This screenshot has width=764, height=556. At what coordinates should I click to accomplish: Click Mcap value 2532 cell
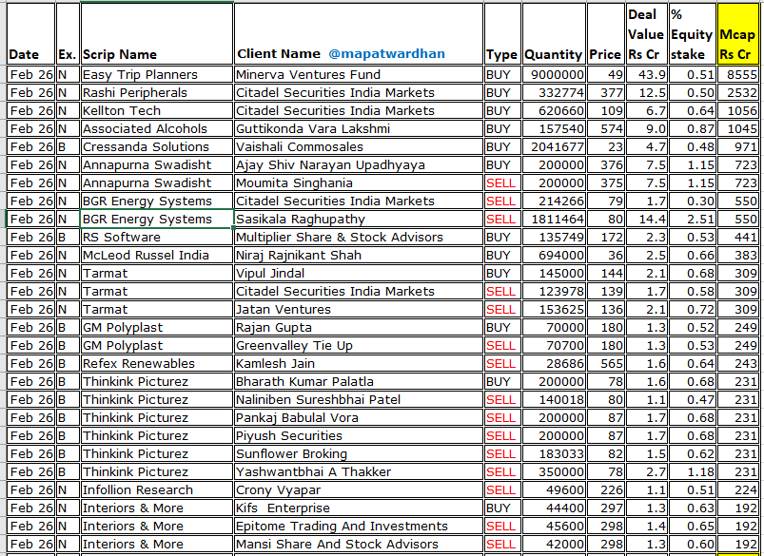pos(737,92)
